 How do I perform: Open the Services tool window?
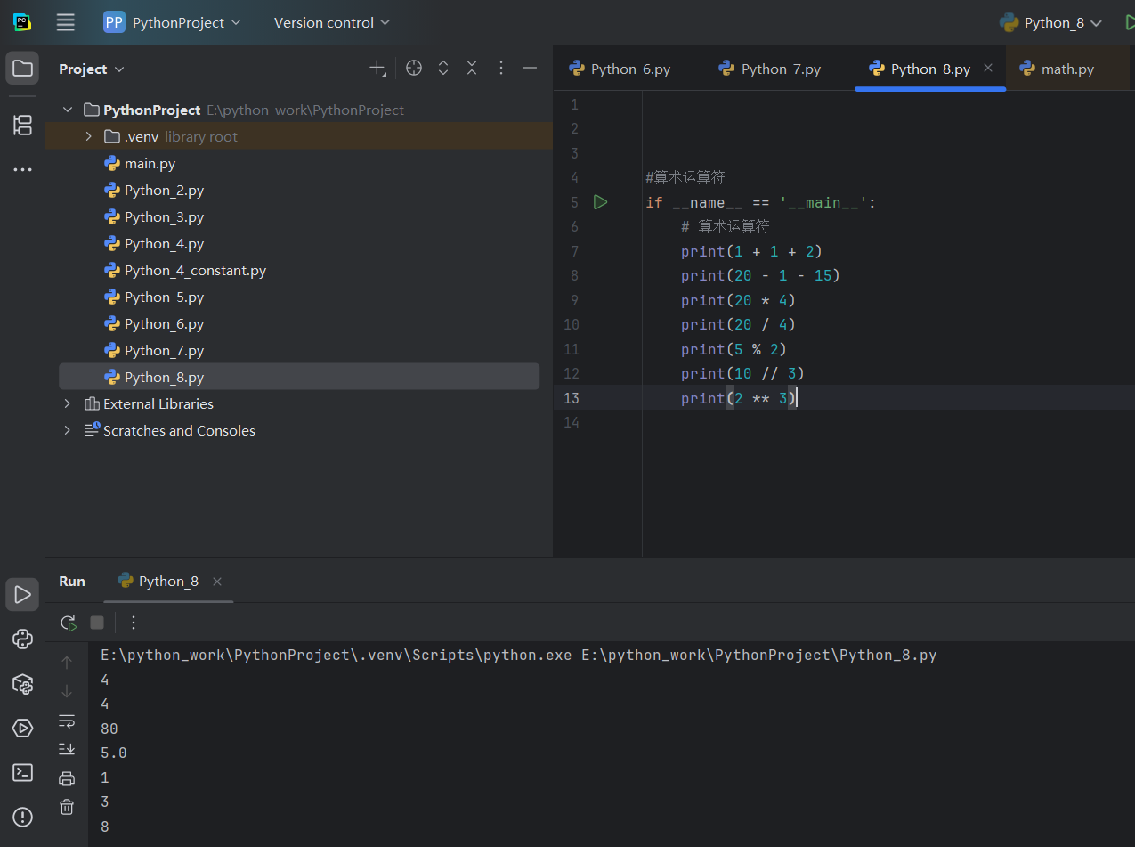click(22, 728)
